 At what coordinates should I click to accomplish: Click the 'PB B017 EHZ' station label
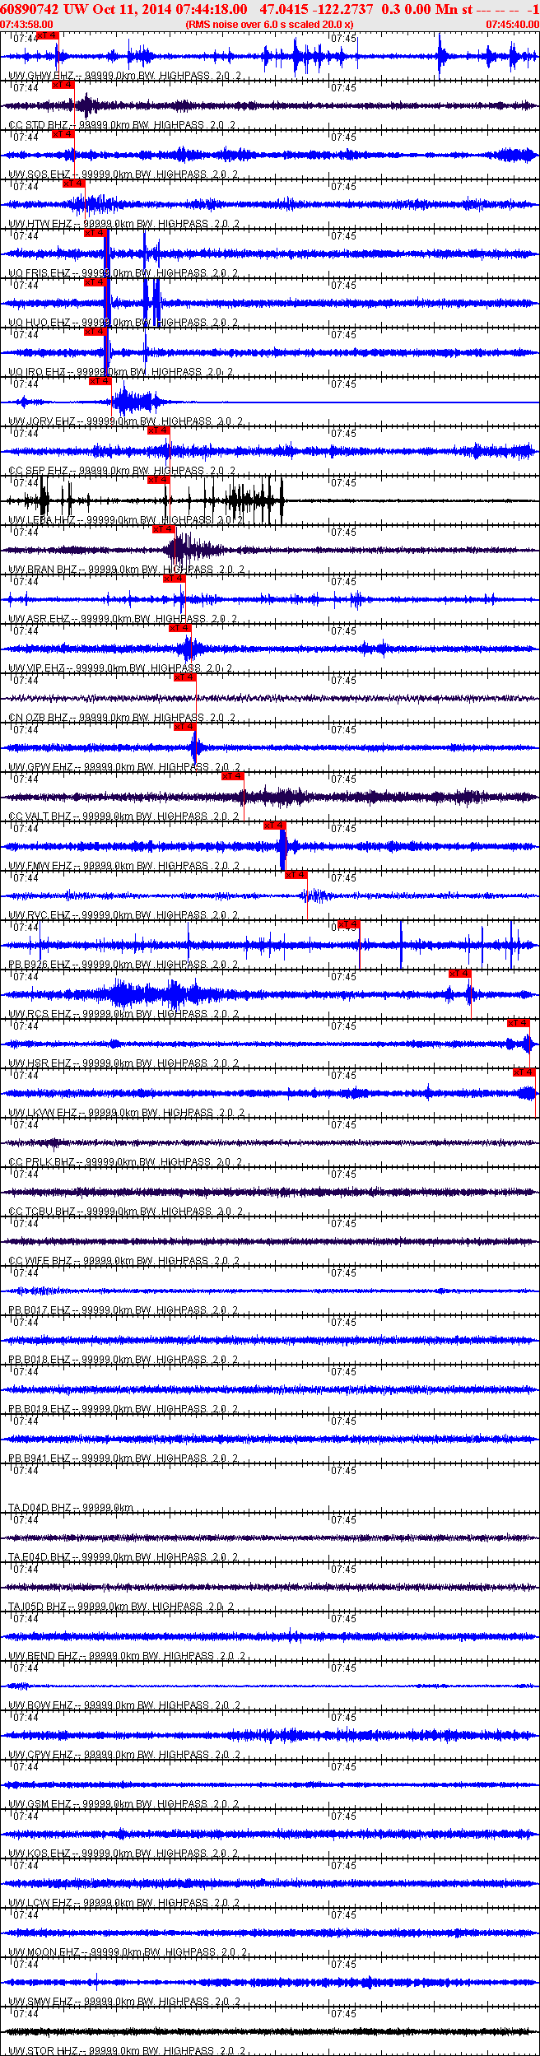coord(40,1310)
